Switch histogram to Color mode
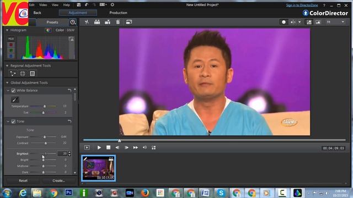 click(60, 30)
